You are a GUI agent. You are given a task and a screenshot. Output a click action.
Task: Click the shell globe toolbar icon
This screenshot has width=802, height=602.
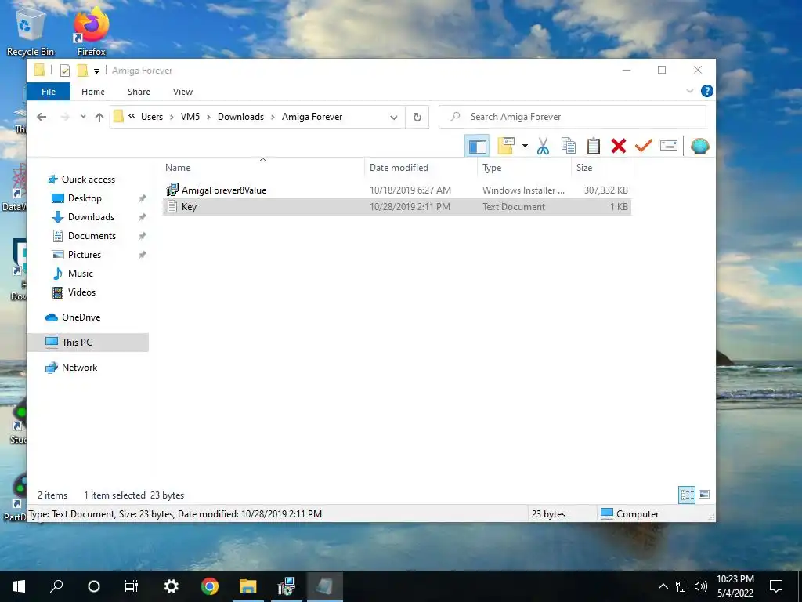point(699,146)
